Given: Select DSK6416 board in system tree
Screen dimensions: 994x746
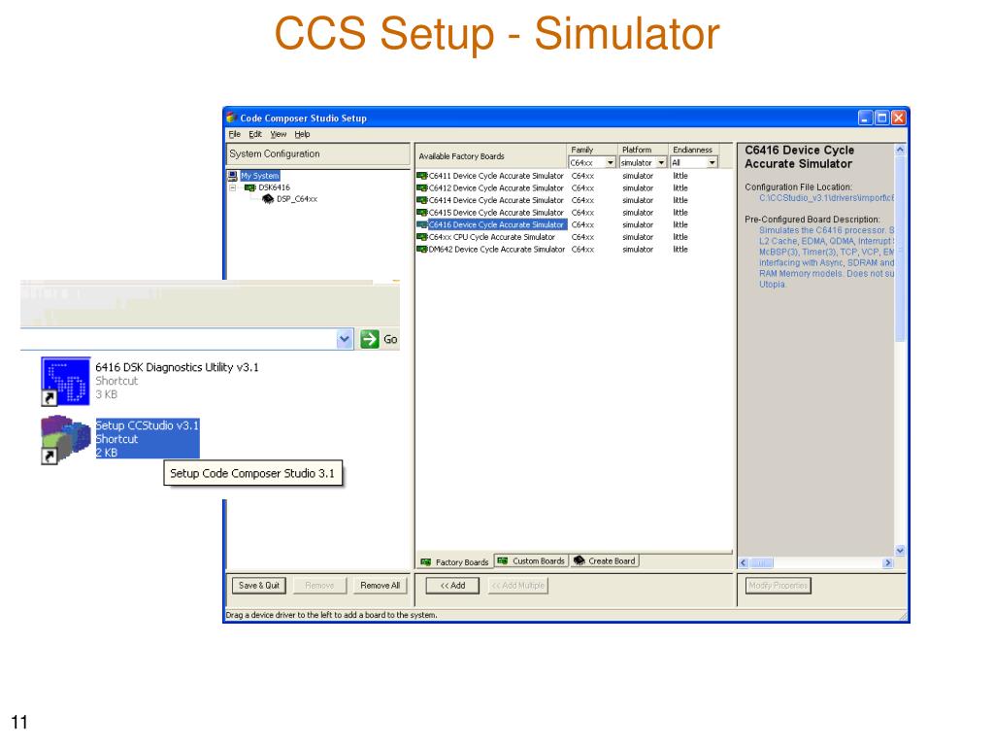Looking at the screenshot, I should 274,187.
